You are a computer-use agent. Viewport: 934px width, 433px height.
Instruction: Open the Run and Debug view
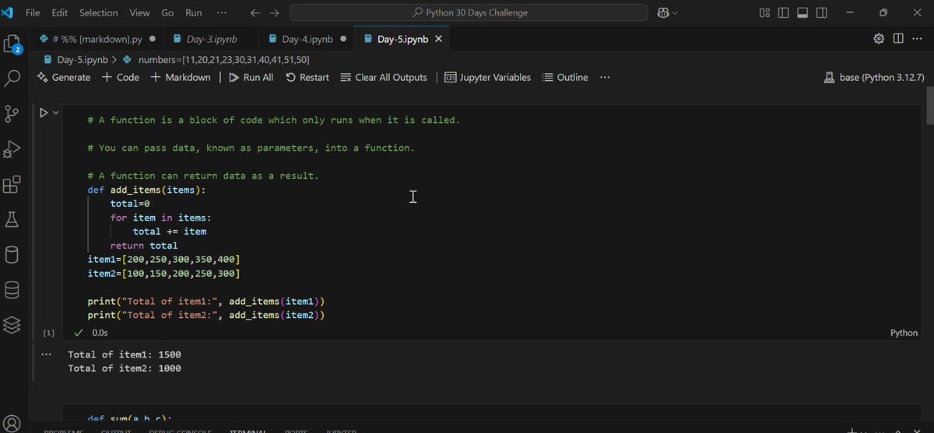point(12,149)
